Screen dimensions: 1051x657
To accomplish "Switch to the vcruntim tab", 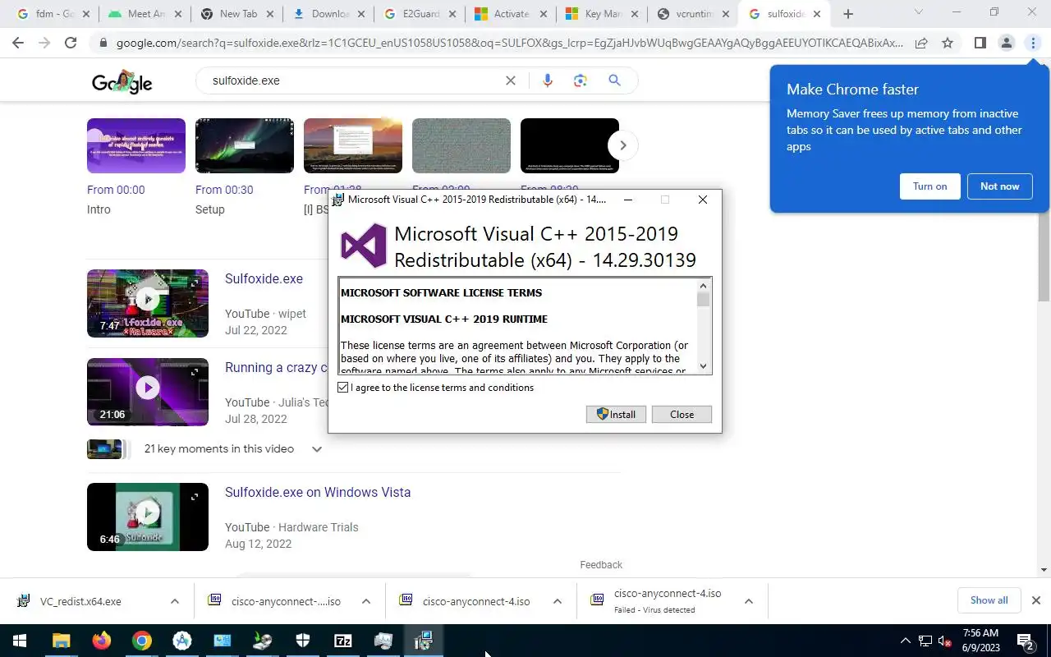I will point(691,14).
